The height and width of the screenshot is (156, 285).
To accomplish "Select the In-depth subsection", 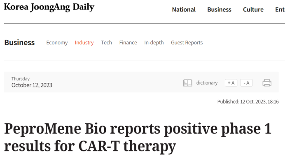I will pyautogui.click(x=154, y=43).
